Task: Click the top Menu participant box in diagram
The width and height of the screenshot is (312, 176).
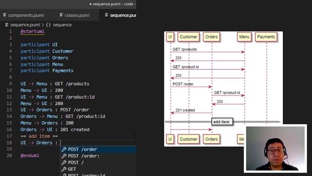Action: [x=244, y=37]
